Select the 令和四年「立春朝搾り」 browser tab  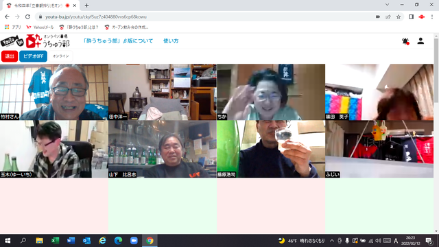click(x=40, y=5)
